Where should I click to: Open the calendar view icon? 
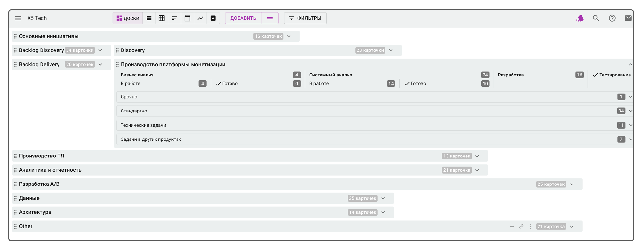(187, 18)
